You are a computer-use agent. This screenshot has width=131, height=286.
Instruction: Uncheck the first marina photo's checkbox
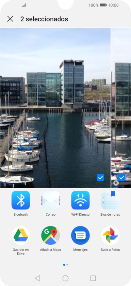point(100,178)
